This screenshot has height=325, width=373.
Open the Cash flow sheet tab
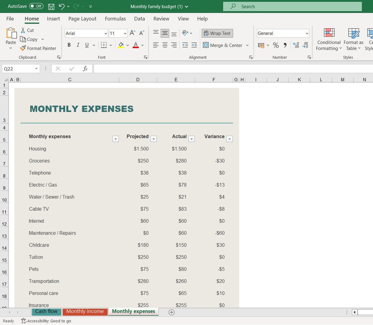[46, 311]
